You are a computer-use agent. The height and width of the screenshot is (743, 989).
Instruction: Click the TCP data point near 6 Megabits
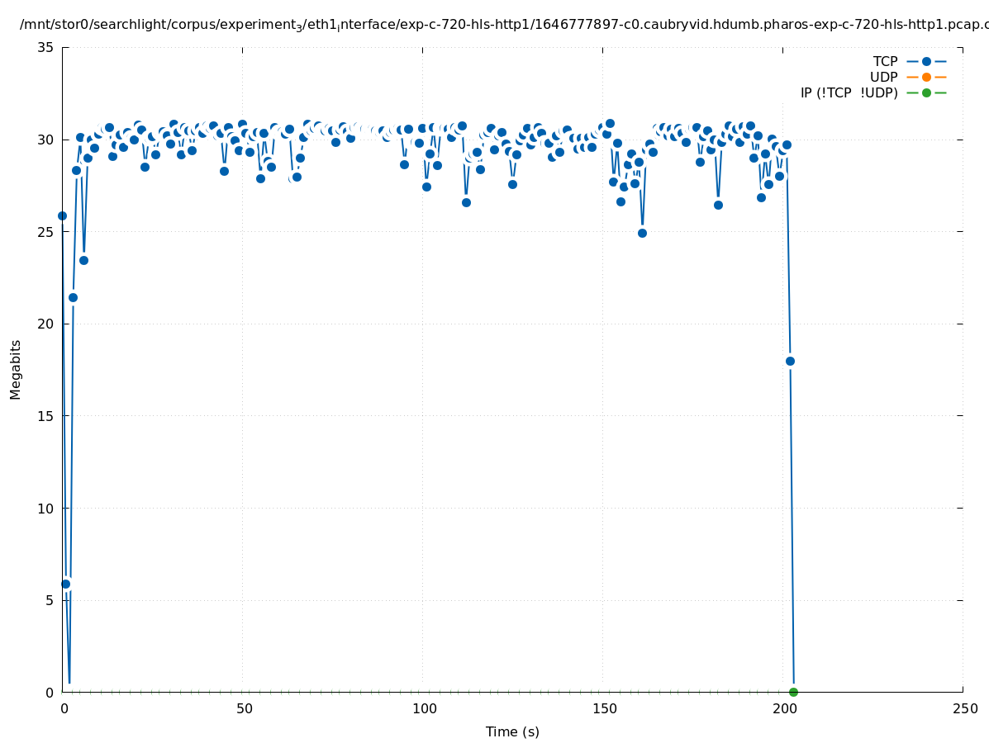click(x=65, y=584)
